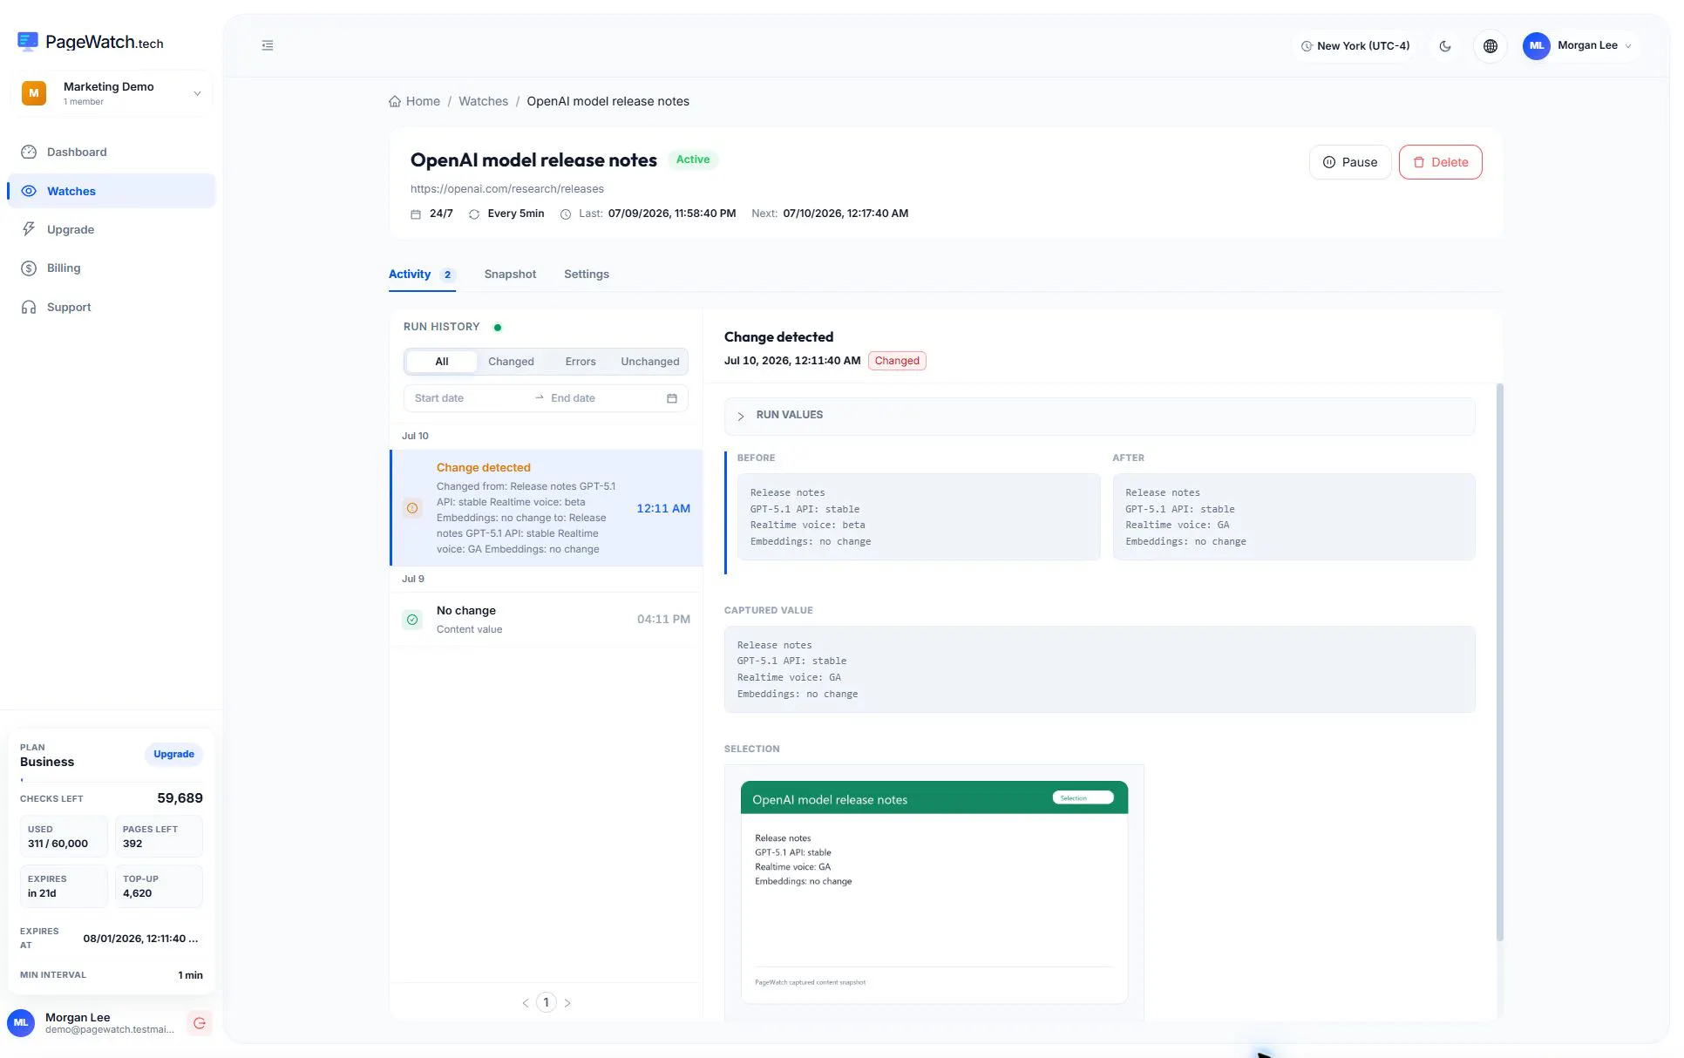Toggle dark mode moon icon
Screen dimensions: 1684x1058
click(1445, 46)
